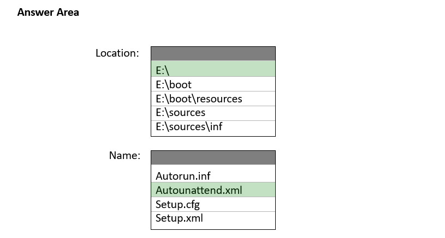Screen dimensions: 445x238
Task: Open the Location dropdown gray header
Action: 213,54
